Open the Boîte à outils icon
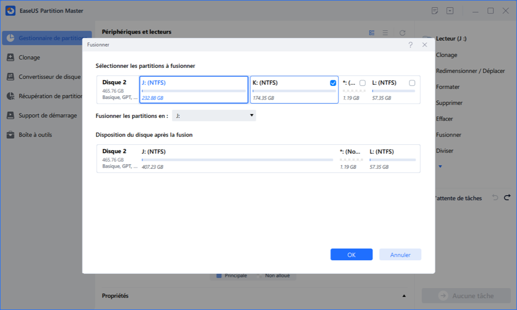Viewport: 517px width, 310px height. click(x=10, y=135)
